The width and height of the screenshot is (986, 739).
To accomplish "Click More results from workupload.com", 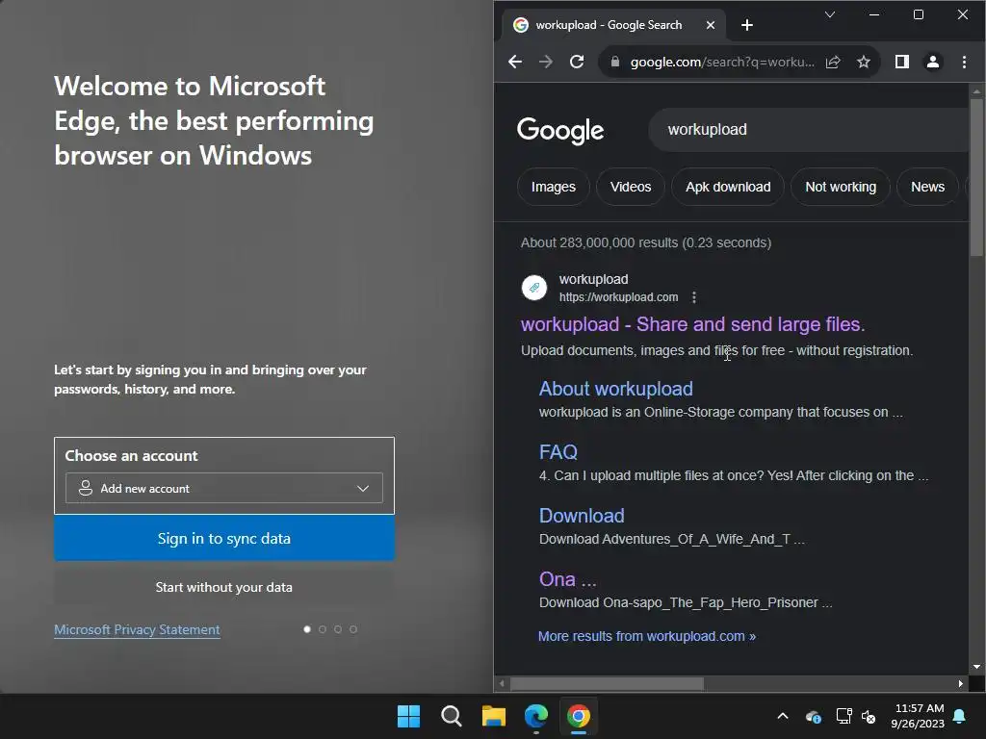I will pyautogui.click(x=646, y=636).
